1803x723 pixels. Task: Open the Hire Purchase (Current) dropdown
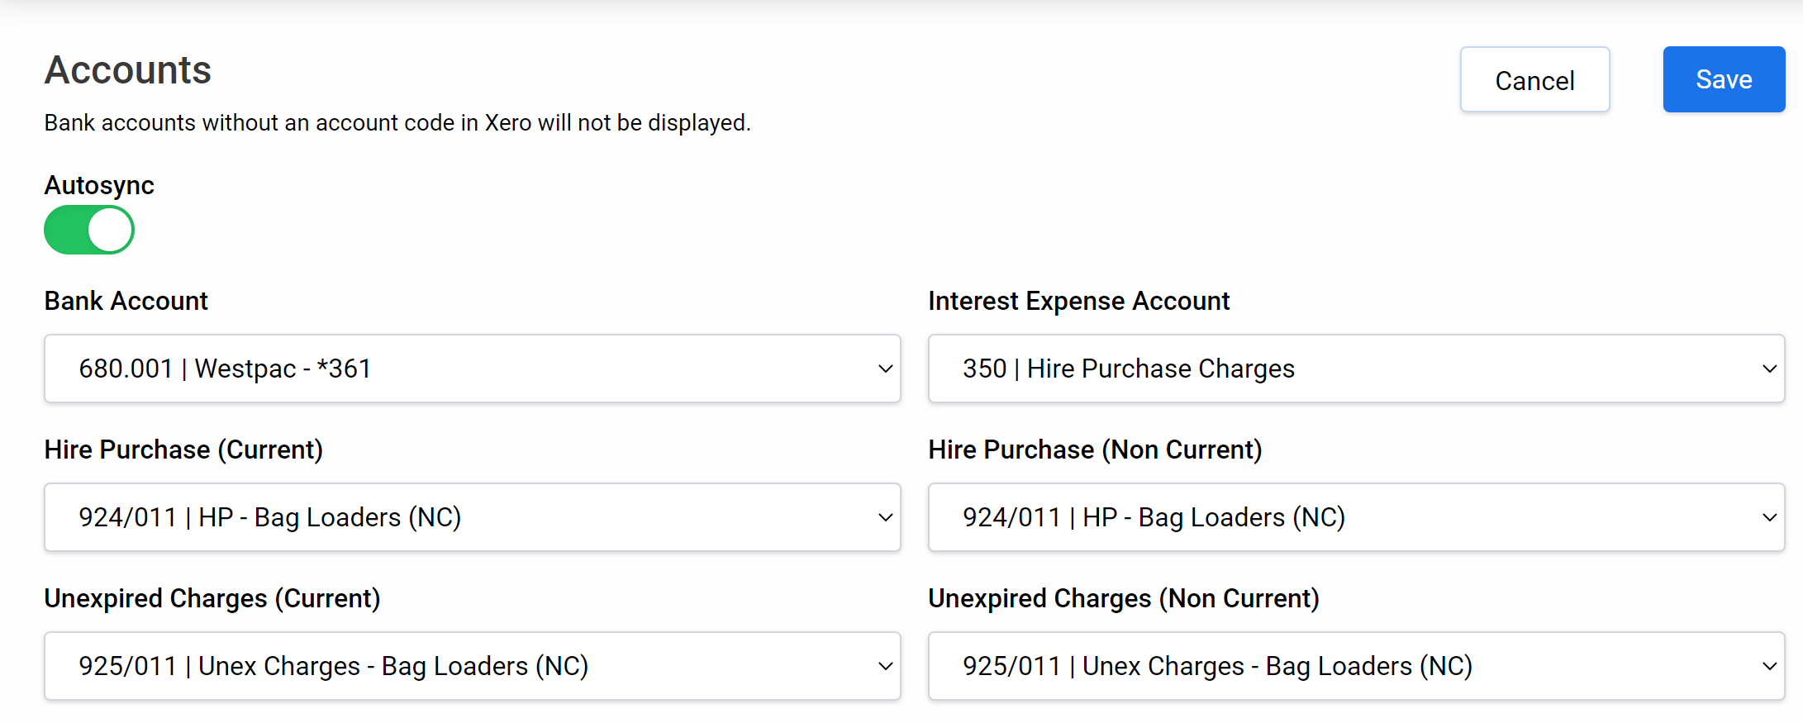tap(473, 517)
